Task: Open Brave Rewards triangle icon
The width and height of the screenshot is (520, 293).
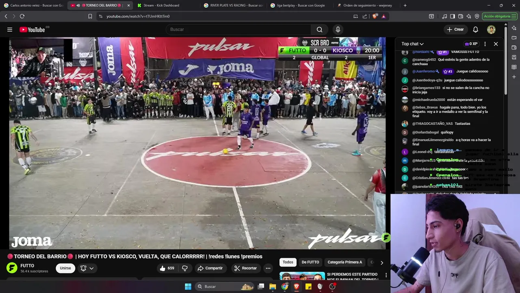Action: [x=383, y=16]
